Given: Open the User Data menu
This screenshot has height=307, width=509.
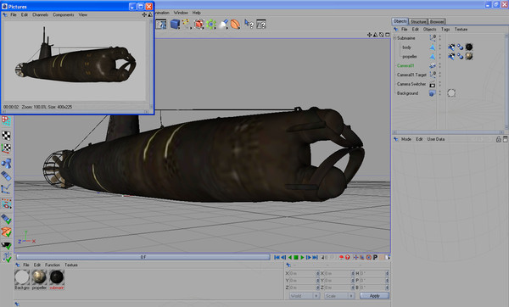Looking at the screenshot, I should pyautogui.click(x=436, y=139).
